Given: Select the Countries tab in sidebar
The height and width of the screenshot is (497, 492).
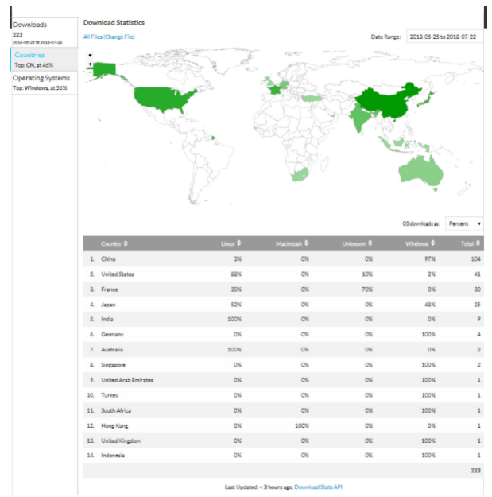Looking at the screenshot, I should 45,59.
